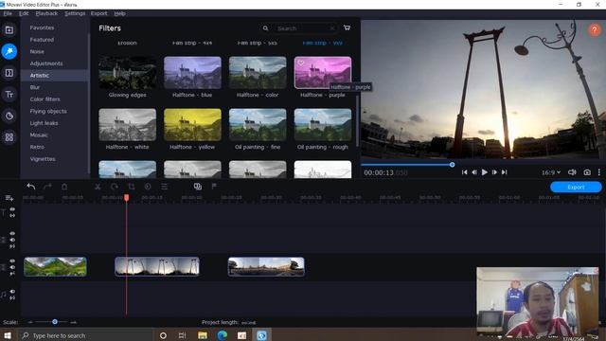Skip to the end of preview
This screenshot has height=341, width=606.
[505, 172]
